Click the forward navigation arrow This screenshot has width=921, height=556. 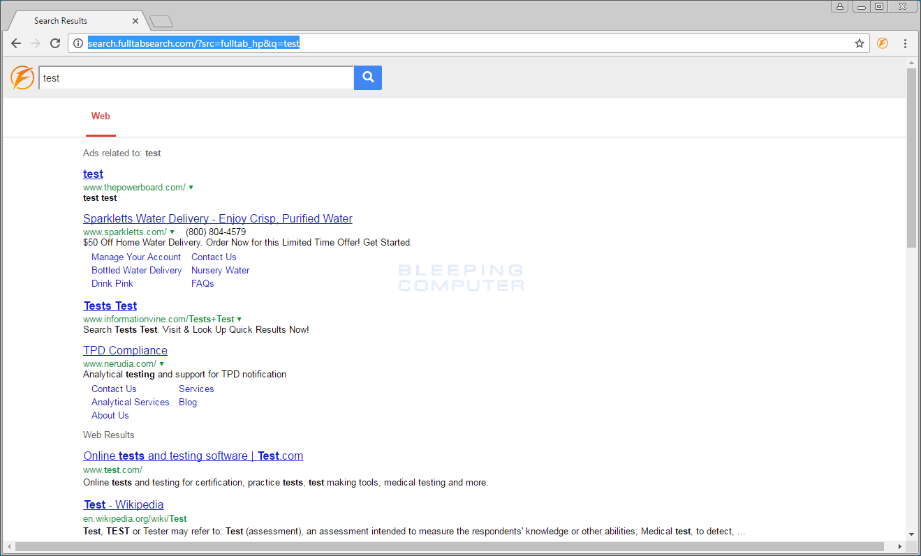tap(36, 43)
